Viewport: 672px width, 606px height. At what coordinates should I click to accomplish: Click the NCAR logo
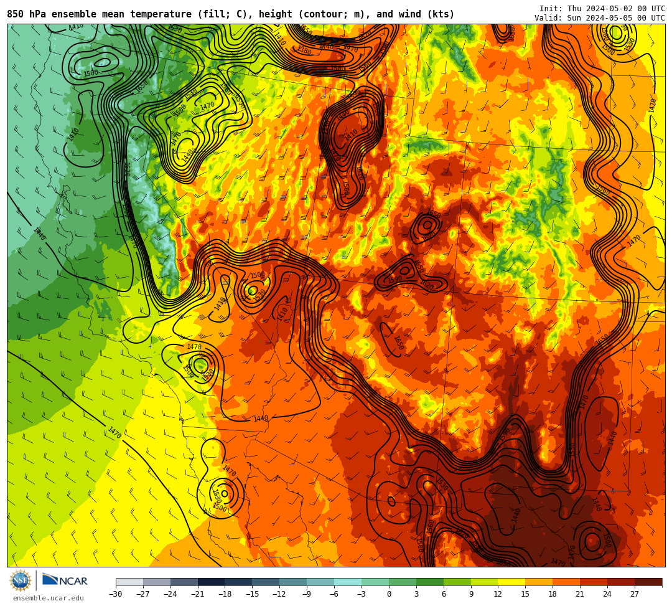click(65, 580)
